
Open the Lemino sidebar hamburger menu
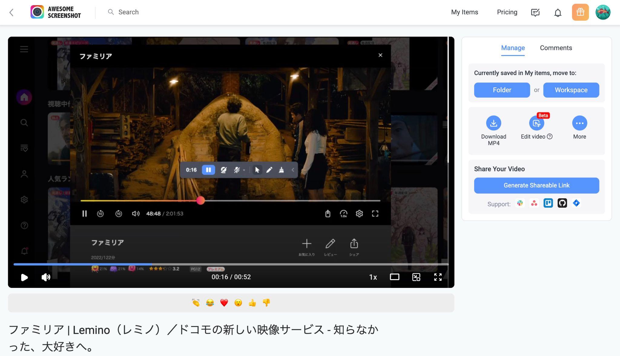[24, 49]
